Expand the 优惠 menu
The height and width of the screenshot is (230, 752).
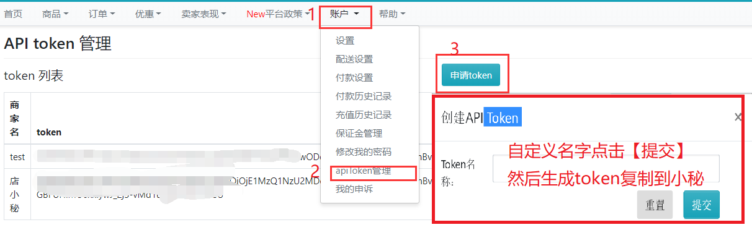(148, 14)
